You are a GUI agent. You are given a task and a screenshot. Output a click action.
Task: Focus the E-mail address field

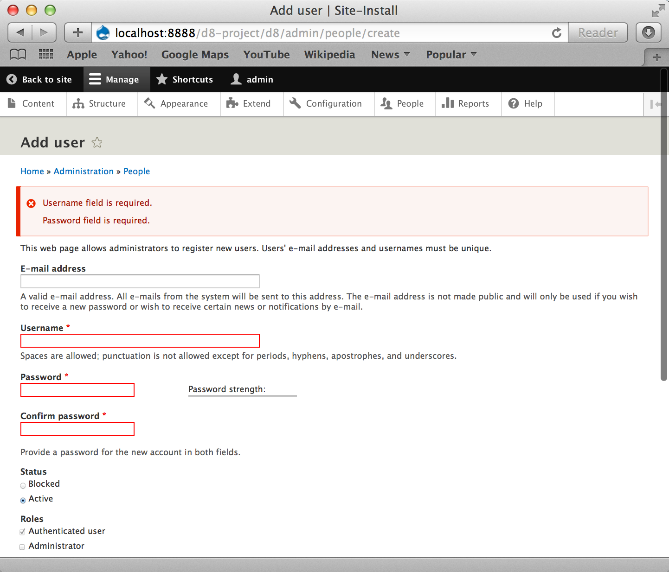(x=140, y=281)
